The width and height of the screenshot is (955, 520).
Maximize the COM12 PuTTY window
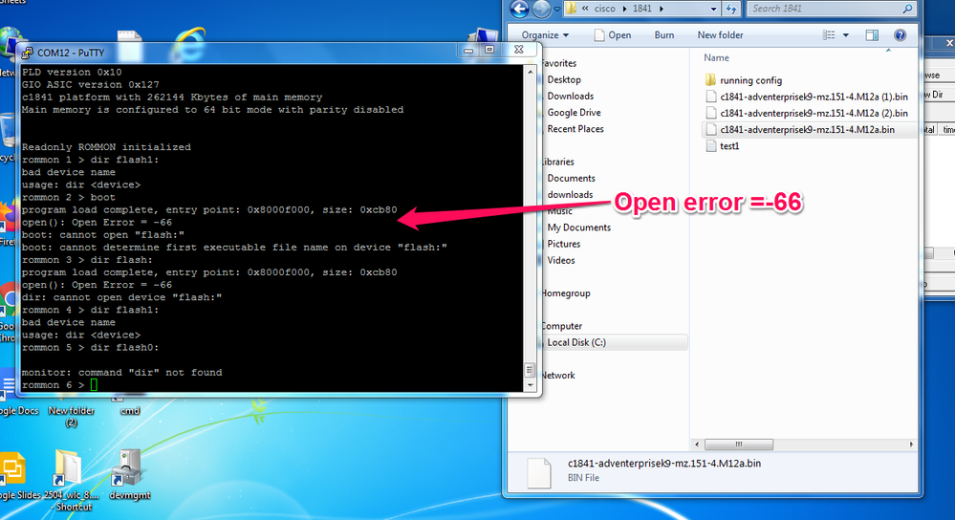(489, 50)
